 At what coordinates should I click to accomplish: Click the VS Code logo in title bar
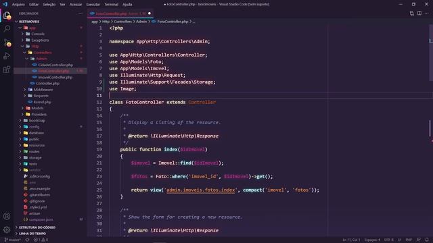coord(5,4)
